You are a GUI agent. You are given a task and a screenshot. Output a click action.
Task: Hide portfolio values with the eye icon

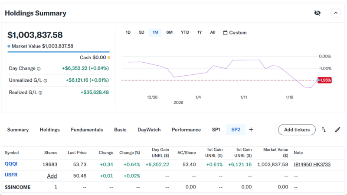click(317, 13)
